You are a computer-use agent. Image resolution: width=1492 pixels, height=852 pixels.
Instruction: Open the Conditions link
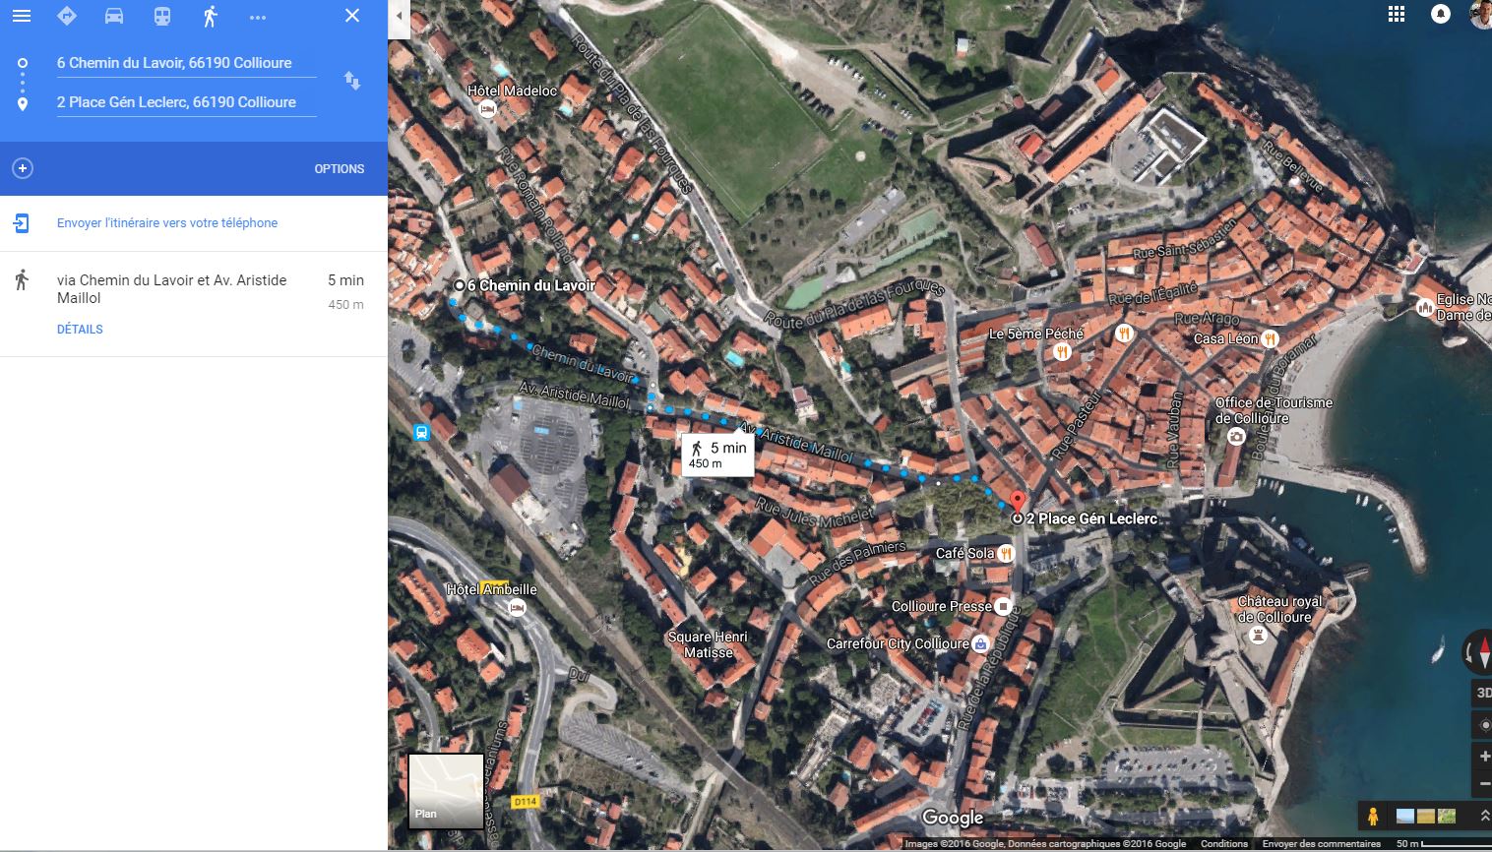[x=1224, y=843]
